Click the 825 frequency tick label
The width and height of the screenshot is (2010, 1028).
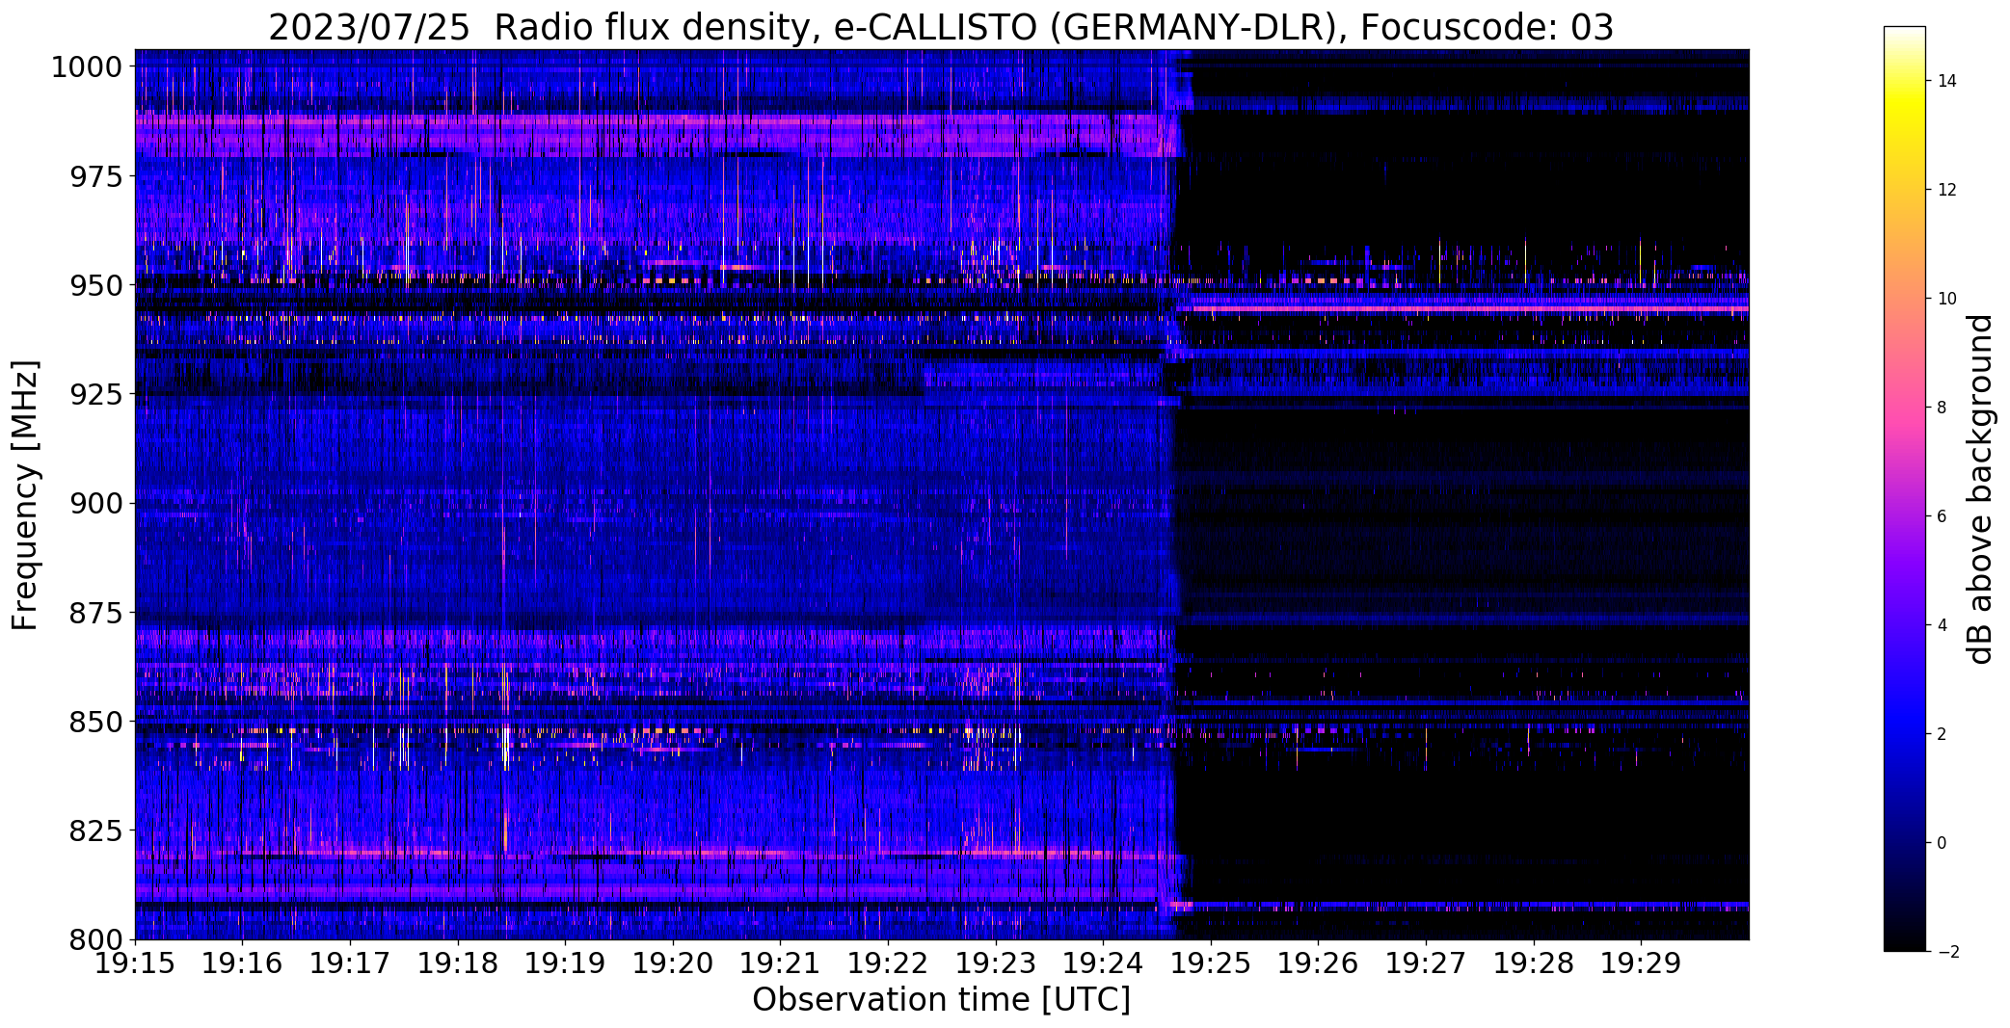(95, 830)
